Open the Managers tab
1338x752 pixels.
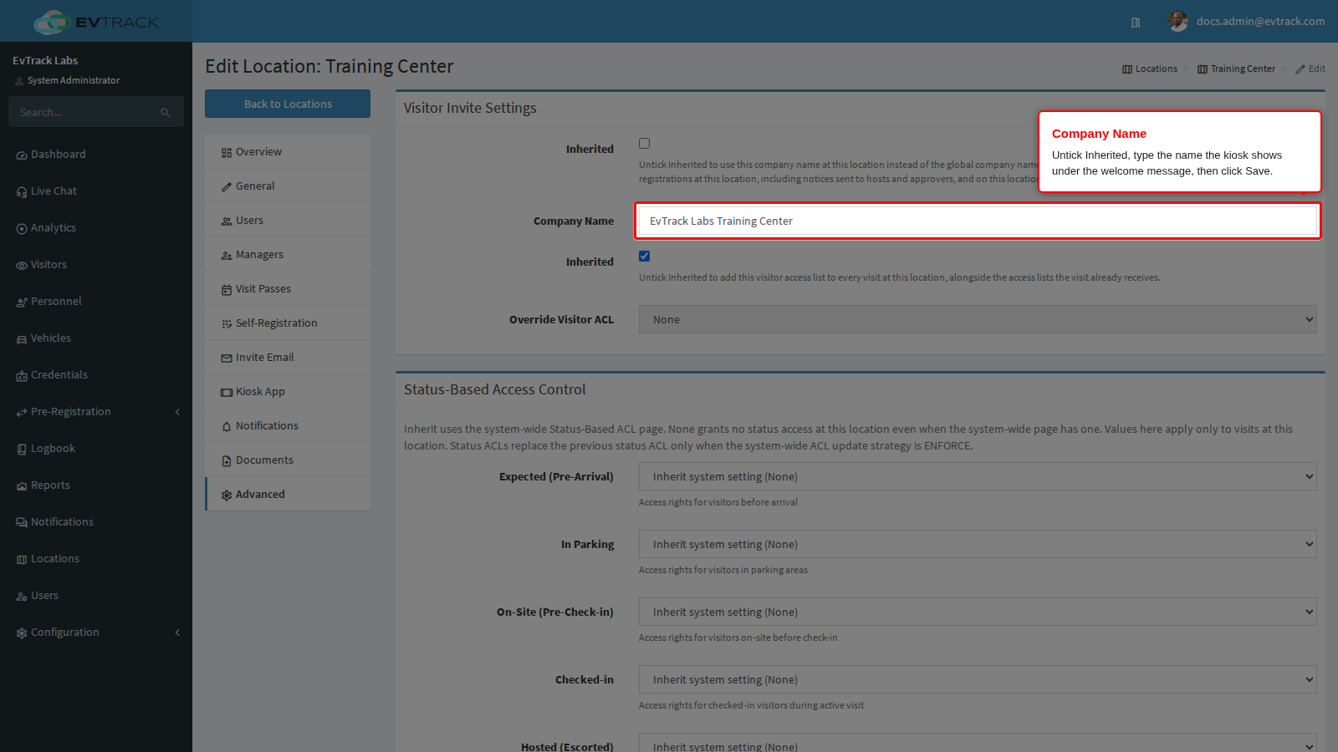click(288, 255)
